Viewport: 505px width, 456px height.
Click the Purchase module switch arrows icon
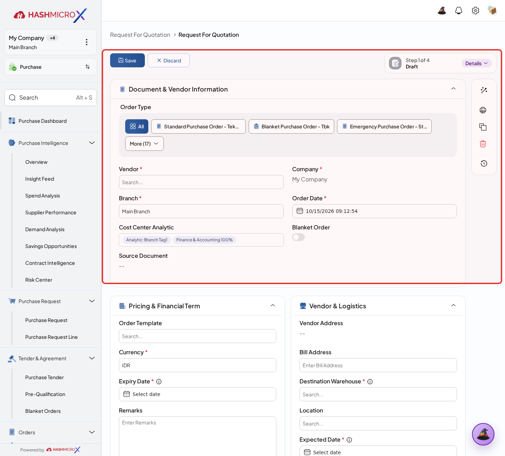pyautogui.click(x=88, y=67)
